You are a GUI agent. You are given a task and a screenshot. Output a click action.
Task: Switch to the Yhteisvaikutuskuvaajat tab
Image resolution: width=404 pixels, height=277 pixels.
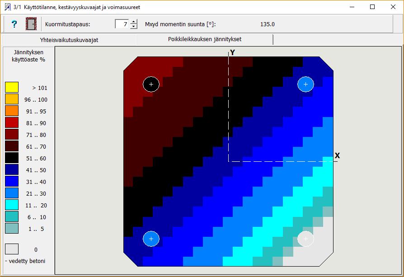tap(69, 40)
